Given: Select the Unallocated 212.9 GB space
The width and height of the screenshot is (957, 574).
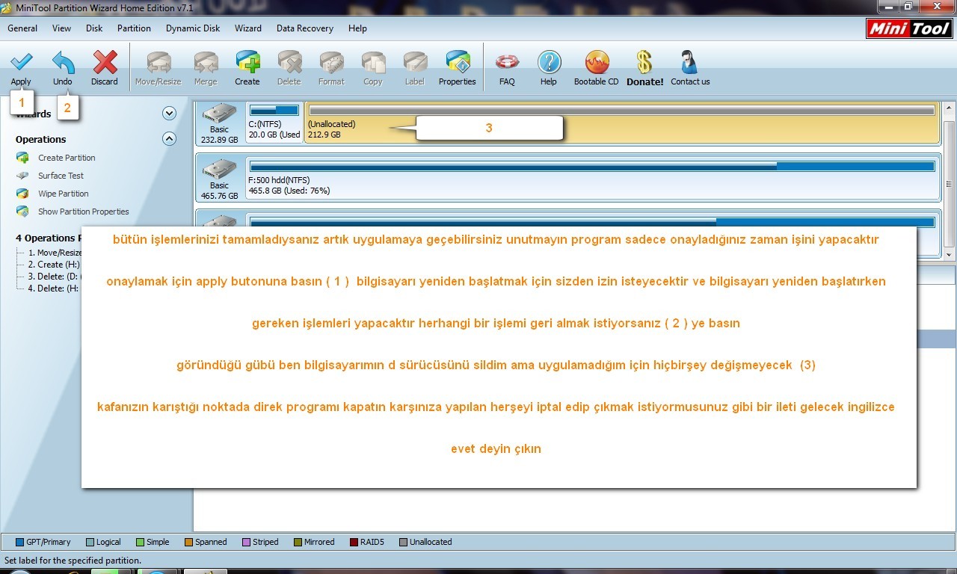Looking at the screenshot, I should click(x=622, y=123).
